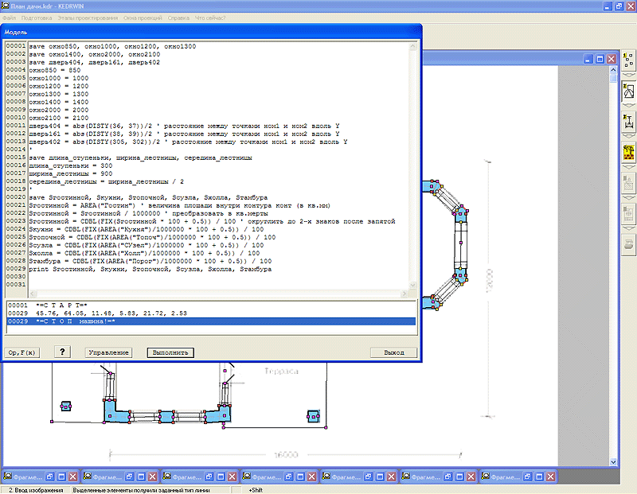Open the yellow stage 4 tool
Screen dimensions: 637x494
click(628, 153)
